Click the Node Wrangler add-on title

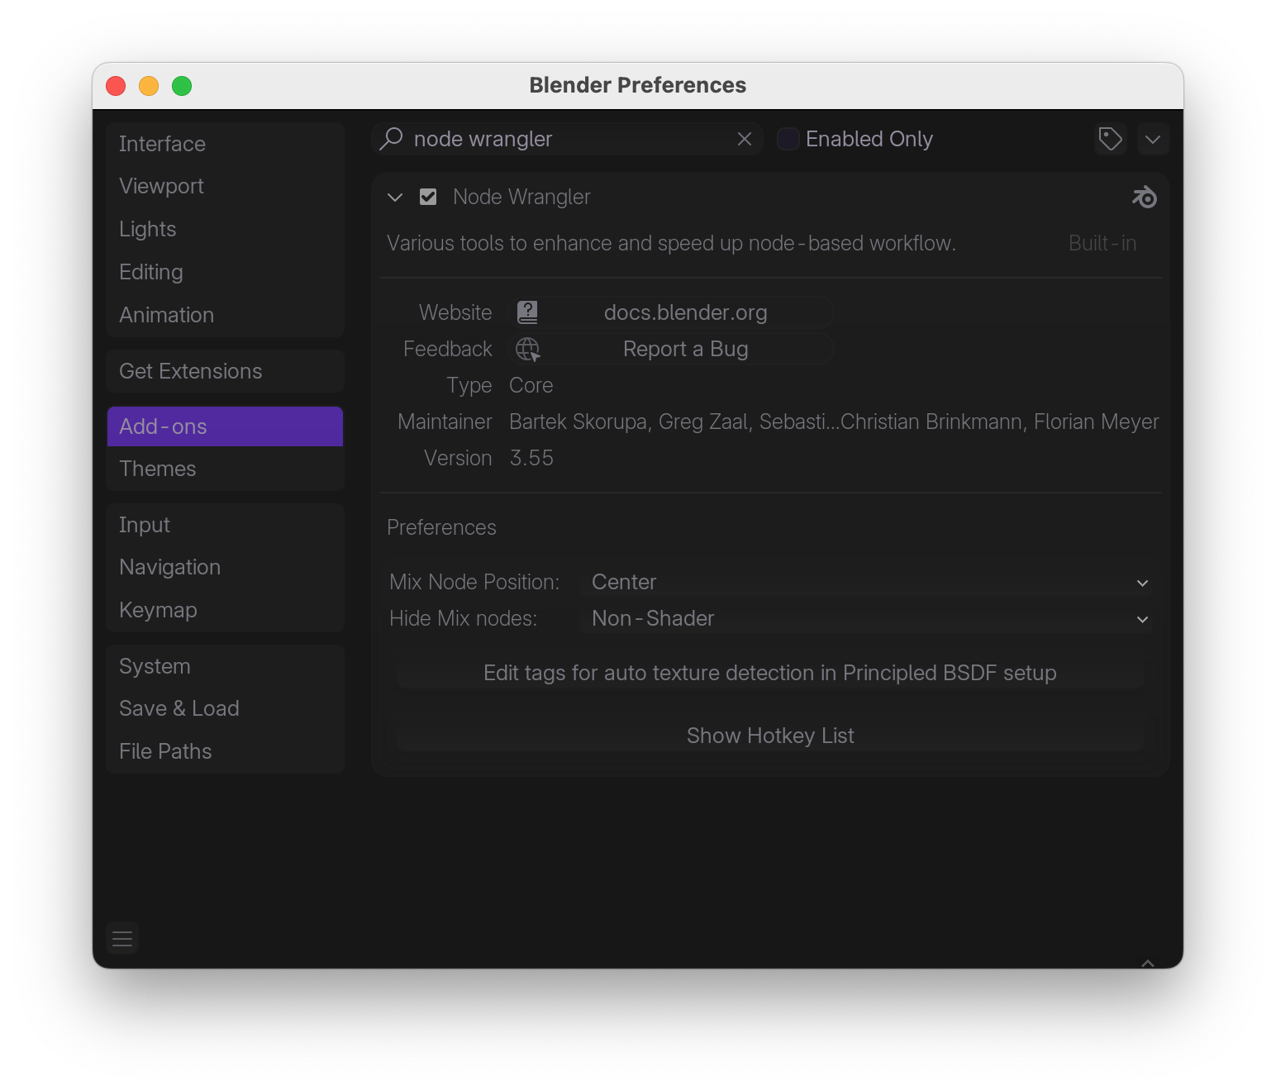[x=521, y=197]
